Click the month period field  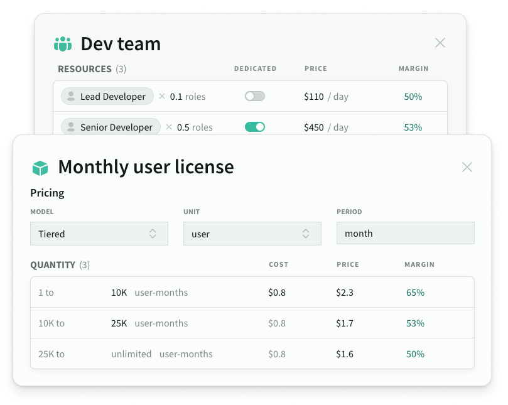pos(405,233)
